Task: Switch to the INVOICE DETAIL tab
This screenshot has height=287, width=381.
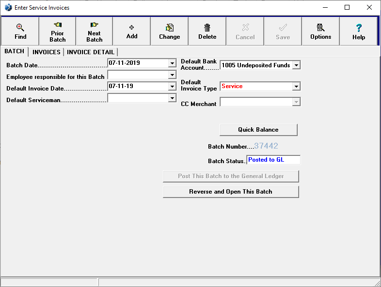Action: (x=91, y=52)
